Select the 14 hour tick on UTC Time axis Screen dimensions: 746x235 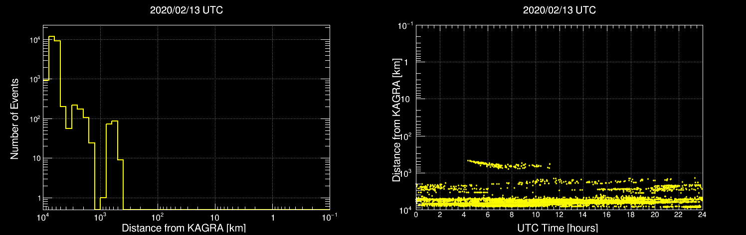coord(583,215)
